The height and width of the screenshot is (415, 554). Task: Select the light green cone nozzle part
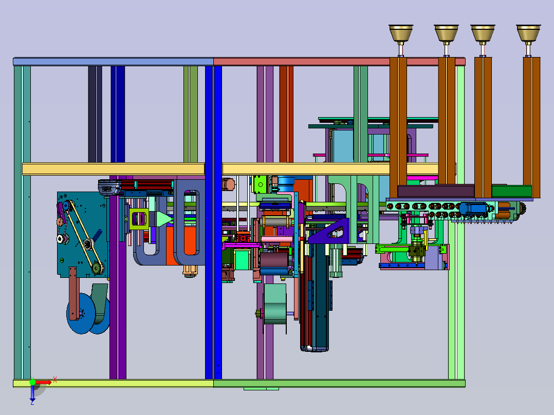coord(163,219)
